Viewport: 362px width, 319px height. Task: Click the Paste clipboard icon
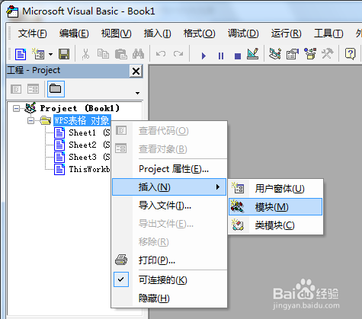point(120,54)
